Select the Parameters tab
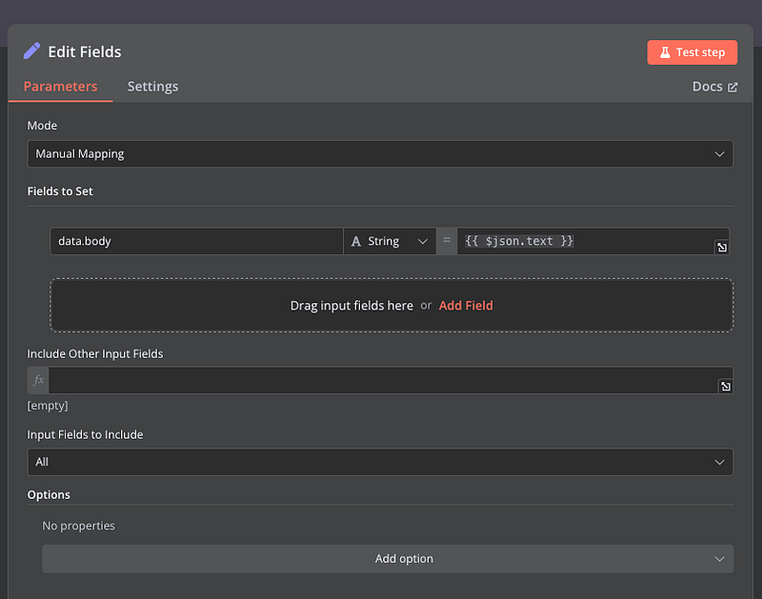 (60, 87)
